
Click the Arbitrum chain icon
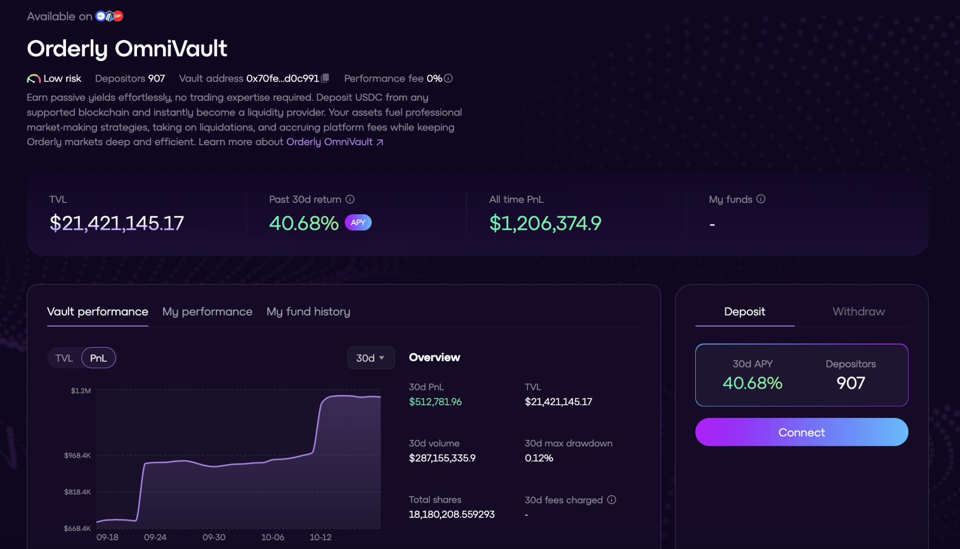point(110,16)
